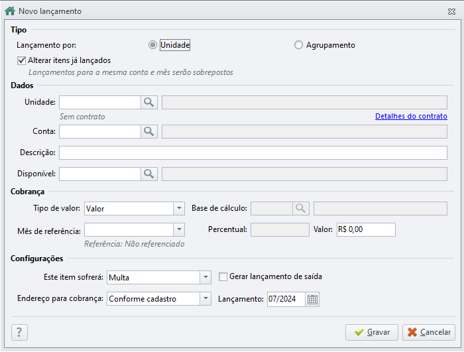Expand the Tipo de valor dropdown
The width and height of the screenshot is (464, 352).
tap(179, 208)
